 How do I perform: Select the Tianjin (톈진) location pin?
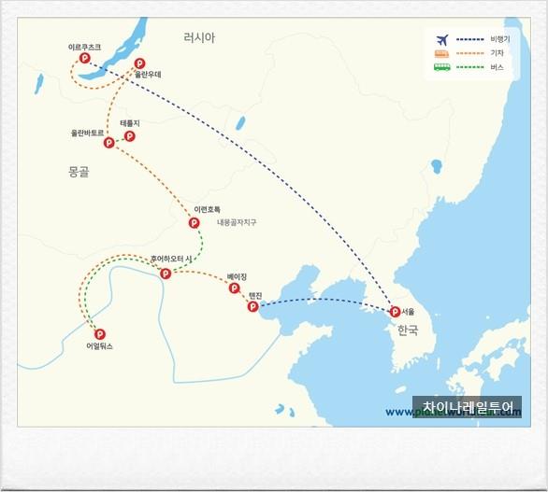point(253,307)
